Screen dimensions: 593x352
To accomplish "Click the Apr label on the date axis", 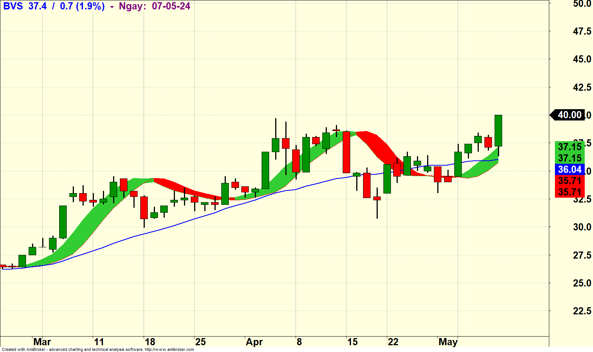I will pos(254,342).
